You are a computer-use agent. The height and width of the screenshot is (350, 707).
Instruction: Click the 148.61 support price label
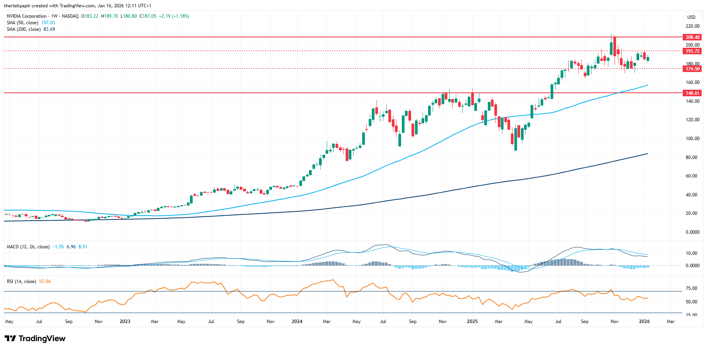click(x=692, y=93)
